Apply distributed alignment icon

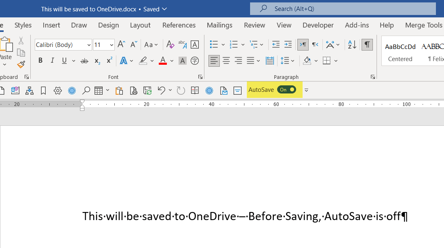269,61
